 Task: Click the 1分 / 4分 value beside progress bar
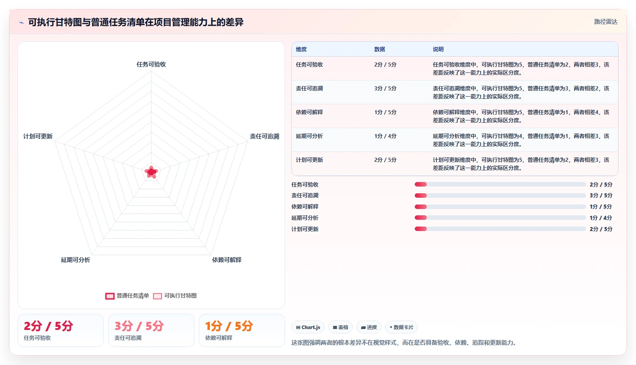[x=601, y=218]
